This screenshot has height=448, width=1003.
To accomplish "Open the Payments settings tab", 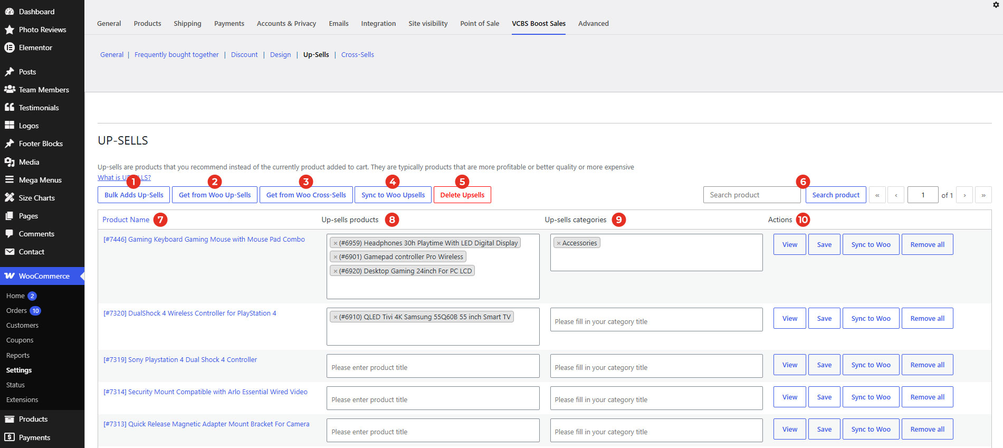I will [229, 24].
